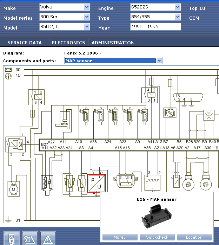
Task: Open the warning triangle icon
Action: pyautogui.click(x=48, y=238)
